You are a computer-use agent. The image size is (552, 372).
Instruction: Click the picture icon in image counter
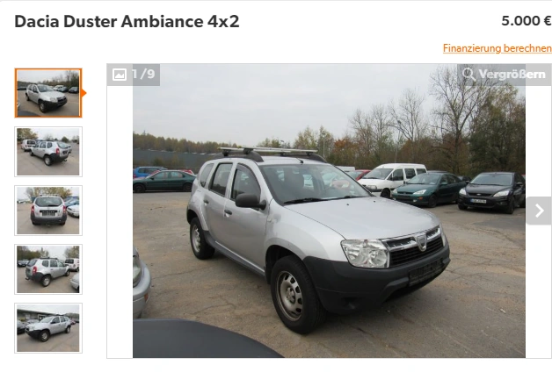[x=120, y=75]
